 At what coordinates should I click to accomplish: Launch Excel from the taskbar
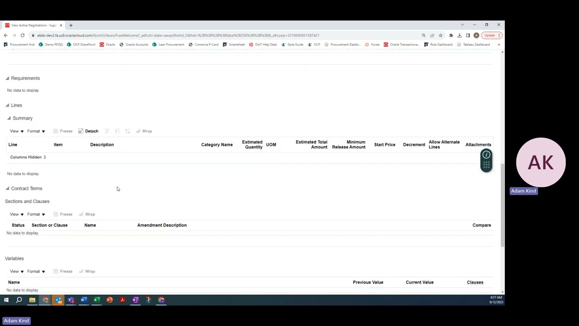(96, 300)
